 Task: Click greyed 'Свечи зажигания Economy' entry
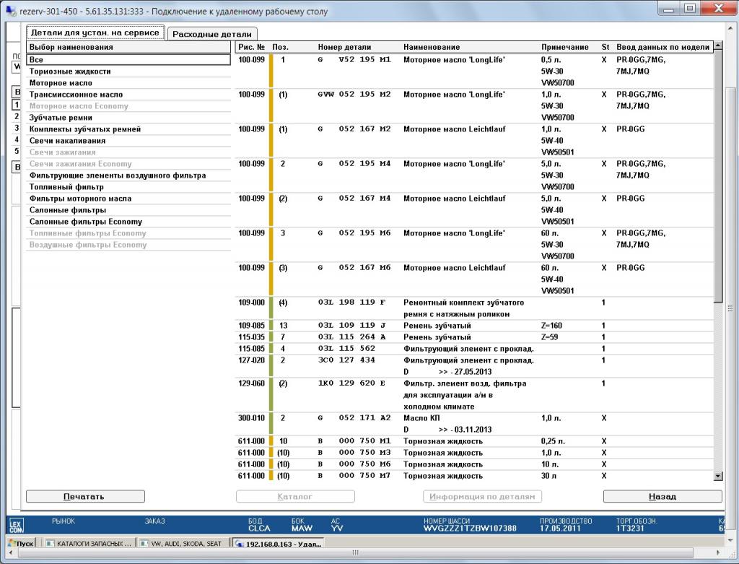point(128,164)
